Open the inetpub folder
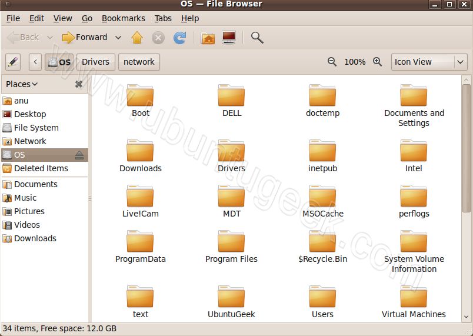 [x=322, y=155]
